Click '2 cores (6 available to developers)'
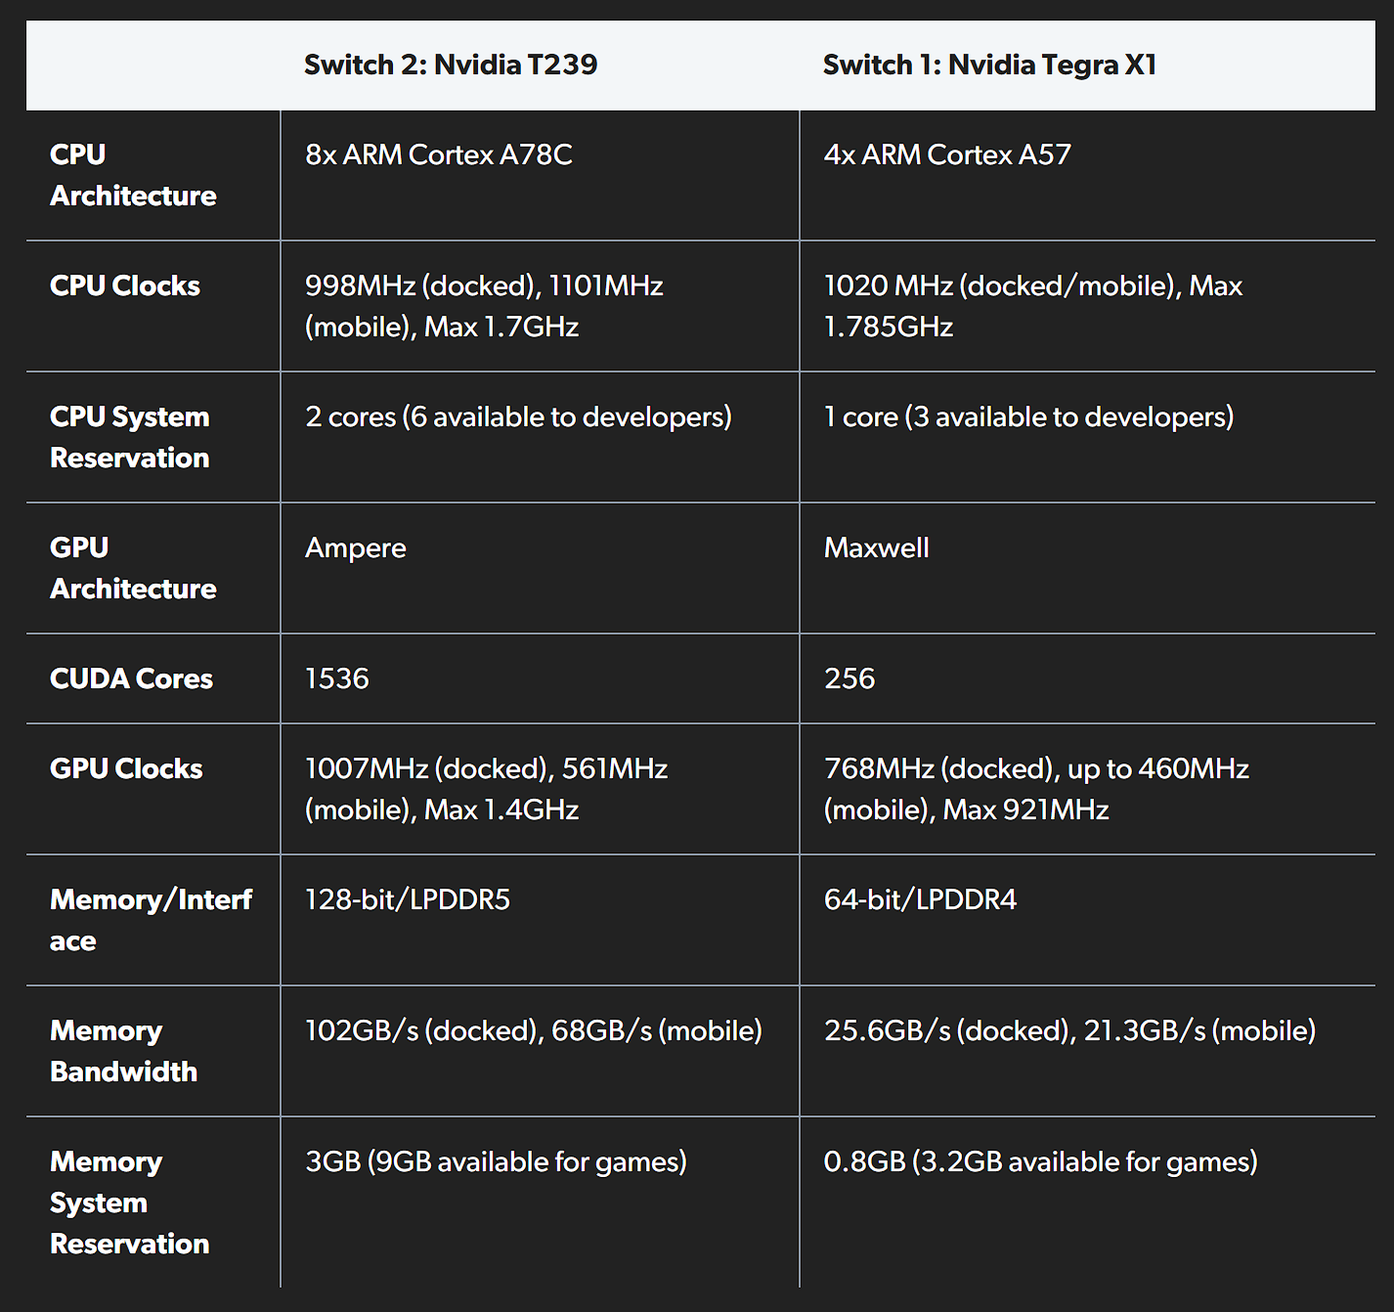 coord(518,416)
